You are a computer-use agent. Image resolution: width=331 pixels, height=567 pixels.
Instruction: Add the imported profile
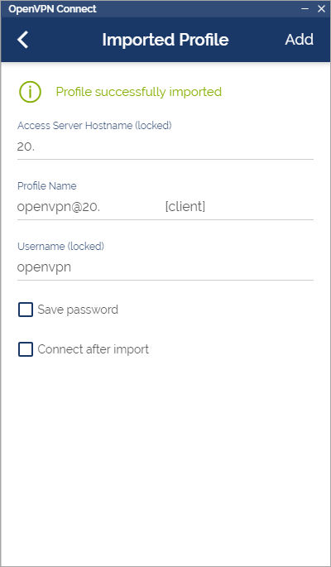[299, 40]
